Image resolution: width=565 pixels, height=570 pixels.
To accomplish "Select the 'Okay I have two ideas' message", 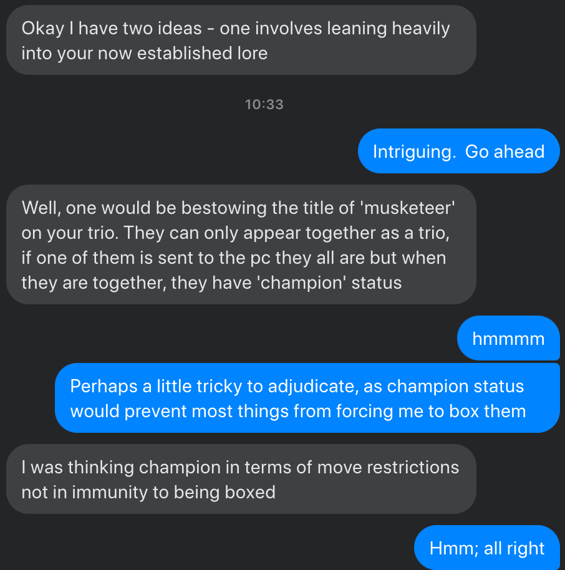I will [x=241, y=40].
